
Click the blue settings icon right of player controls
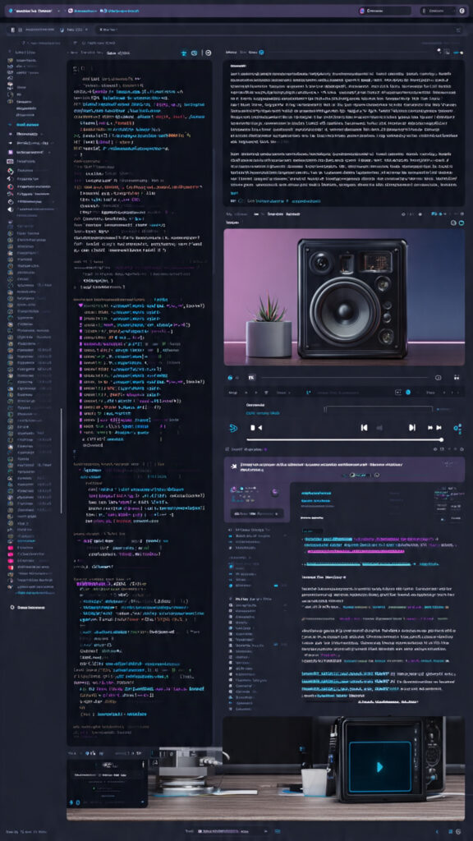(x=457, y=428)
